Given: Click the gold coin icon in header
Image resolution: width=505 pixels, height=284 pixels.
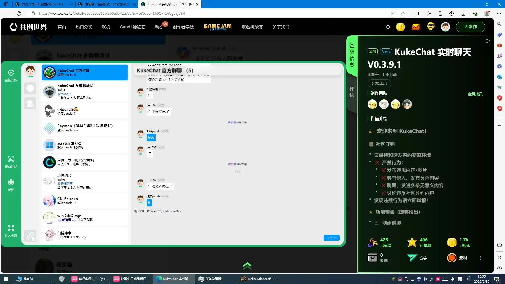Looking at the screenshot, I should [401, 27].
